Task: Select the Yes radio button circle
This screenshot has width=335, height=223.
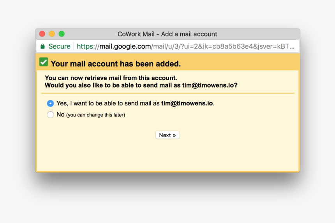Action: [50, 104]
